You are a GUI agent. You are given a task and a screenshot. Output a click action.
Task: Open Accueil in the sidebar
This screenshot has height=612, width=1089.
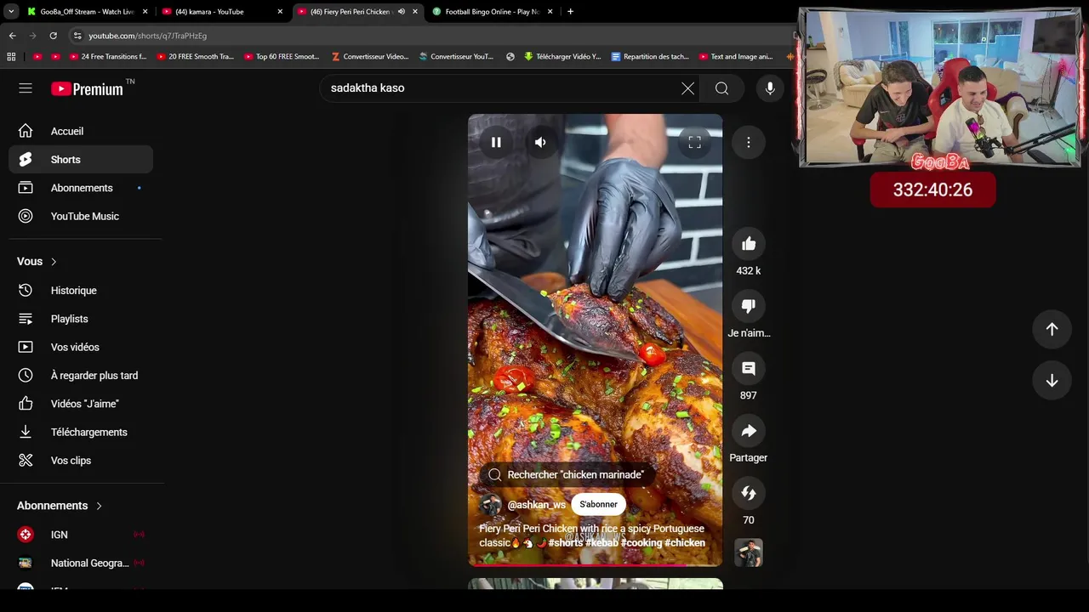81,131
